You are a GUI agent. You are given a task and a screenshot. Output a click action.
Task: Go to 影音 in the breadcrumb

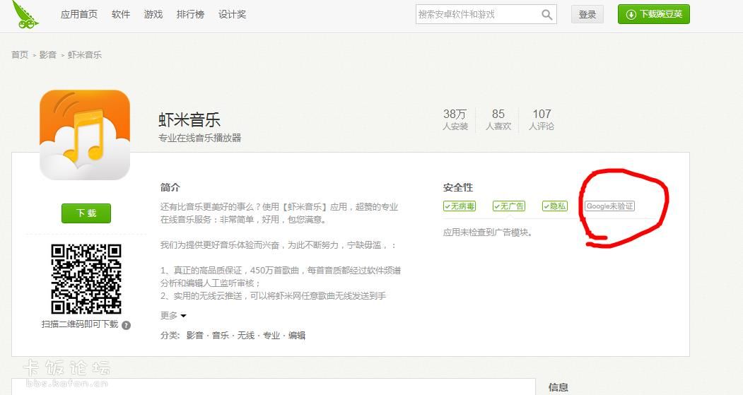pyautogui.click(x=48, y=55)
